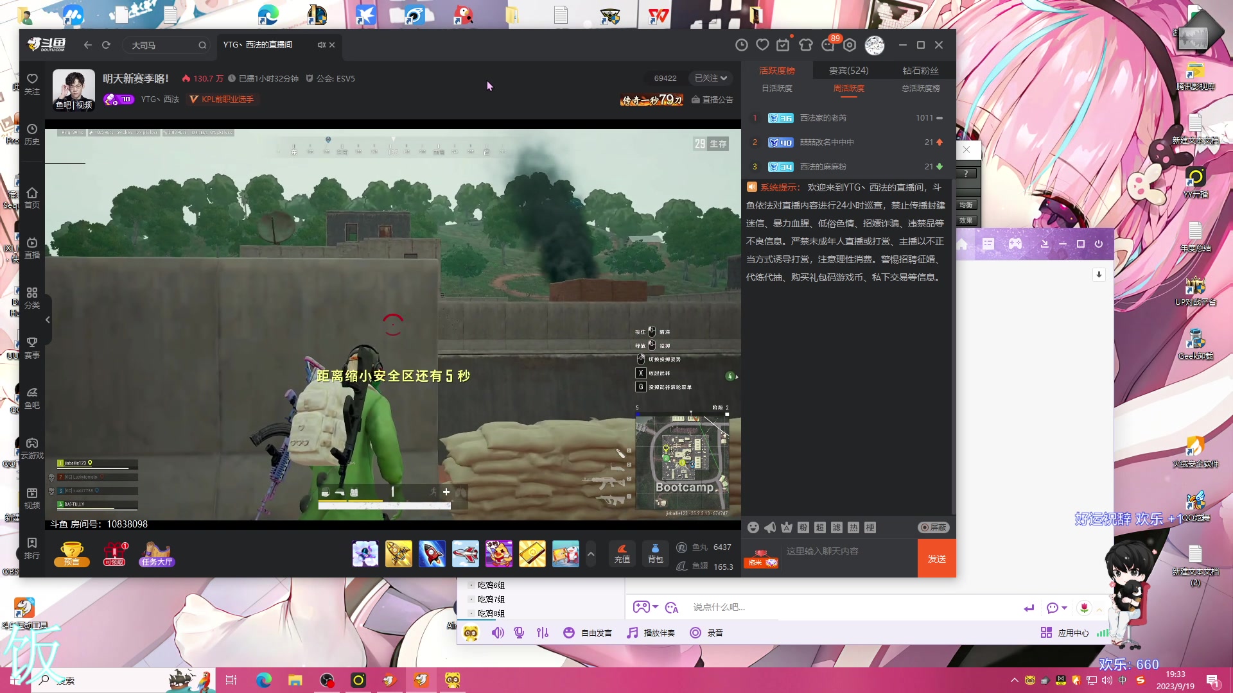Toggle 滤 filter in chat toolbar
1233x693 pixels.
coord(837,527)
